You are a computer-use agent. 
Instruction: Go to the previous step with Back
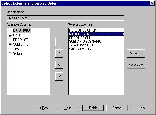click(x=44, y=108)
